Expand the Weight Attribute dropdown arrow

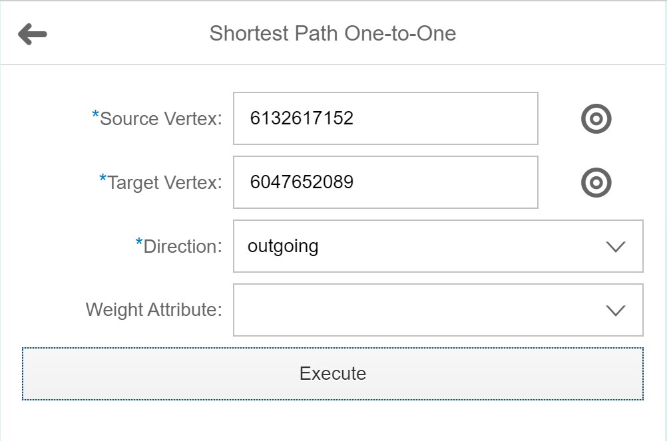(x=616, y=311)
